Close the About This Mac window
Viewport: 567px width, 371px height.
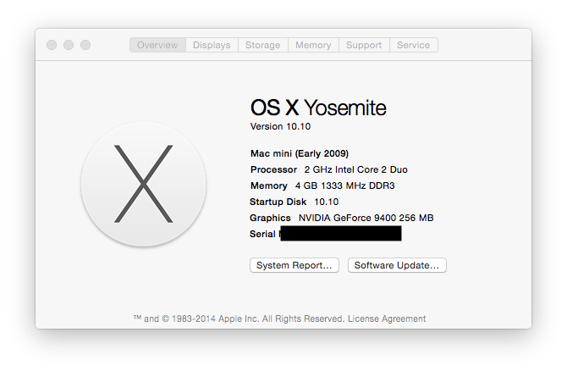52,45
